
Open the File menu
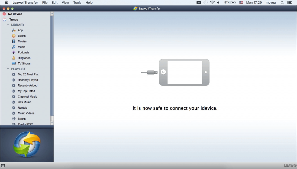(45, 3)
